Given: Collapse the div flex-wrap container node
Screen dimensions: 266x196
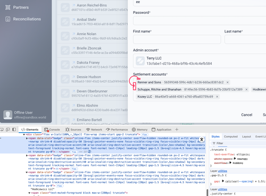Looking at the screenshot, I should click(x=24, y=134).
